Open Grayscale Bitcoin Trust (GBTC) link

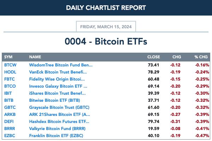coord(59,107)
